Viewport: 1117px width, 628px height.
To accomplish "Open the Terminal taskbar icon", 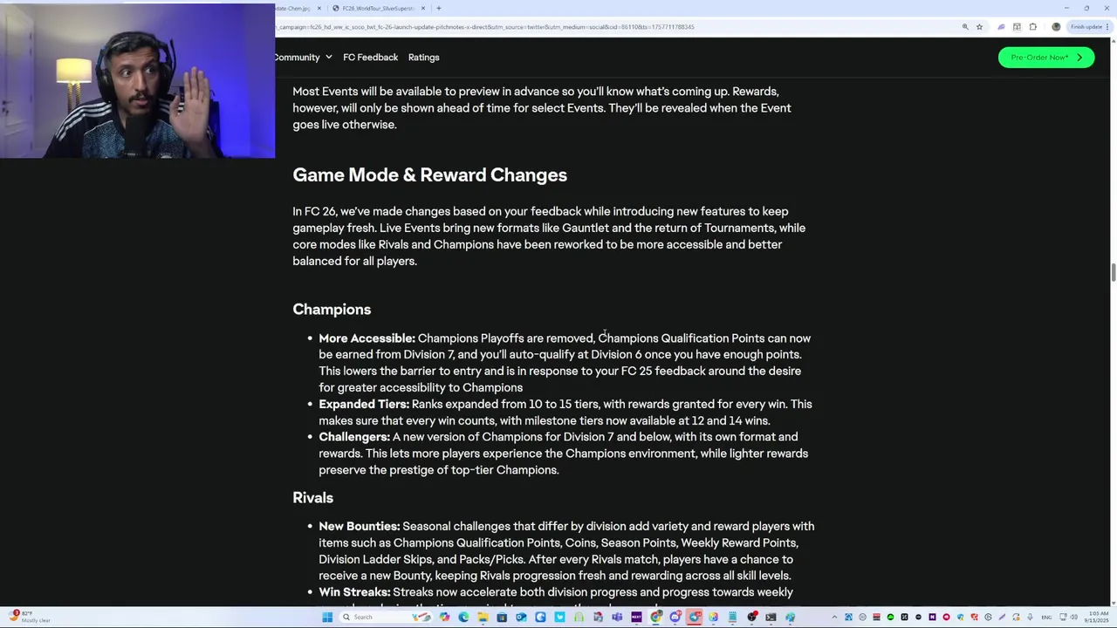I will [771, 617].
